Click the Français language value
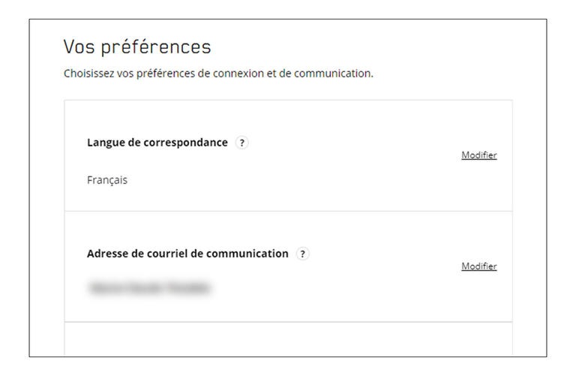 click(x=107, y=180)
